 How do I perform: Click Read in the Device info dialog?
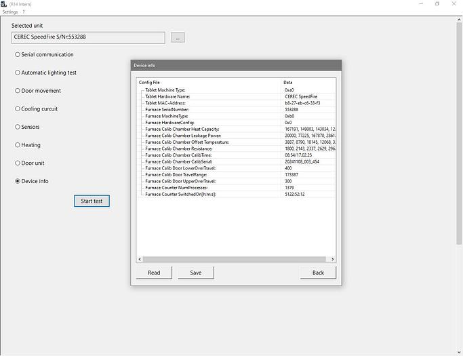(154, 273)
